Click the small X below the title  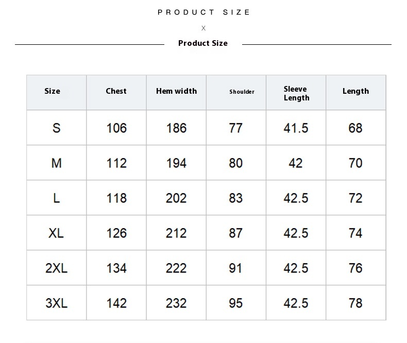(x=203, y=28)
